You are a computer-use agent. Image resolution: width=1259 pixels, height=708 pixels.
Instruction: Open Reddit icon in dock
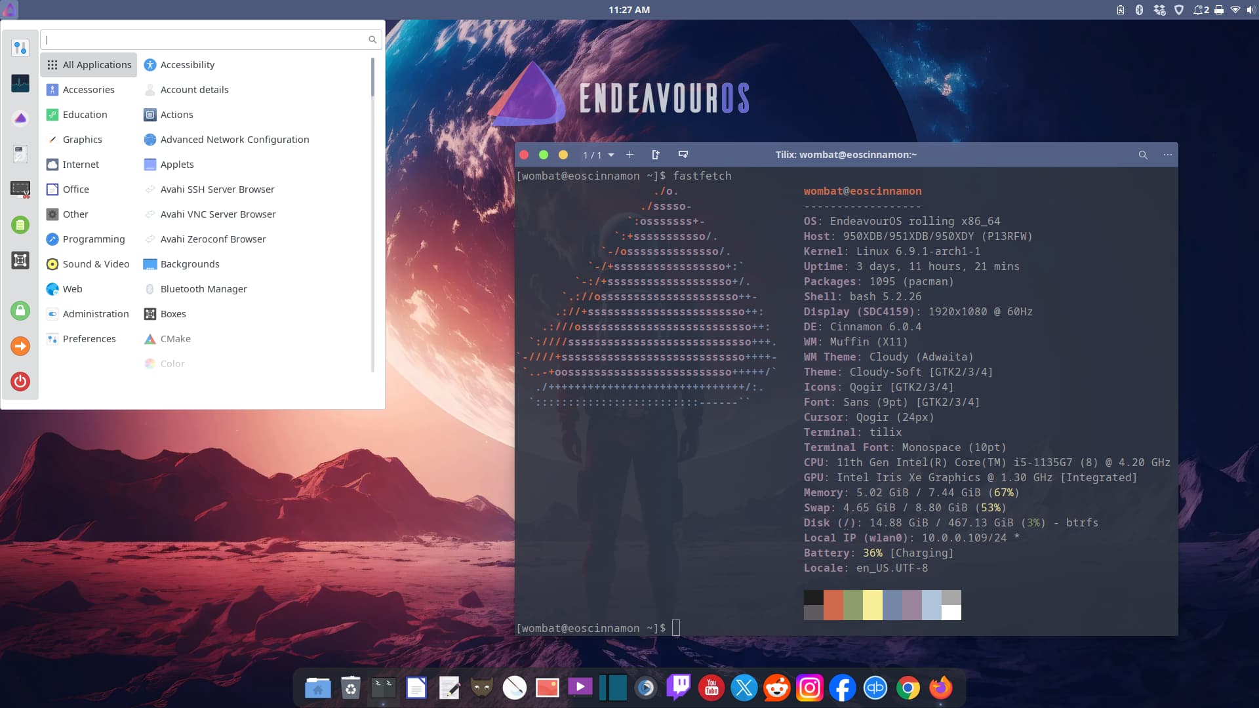click(x=777, y=688)
